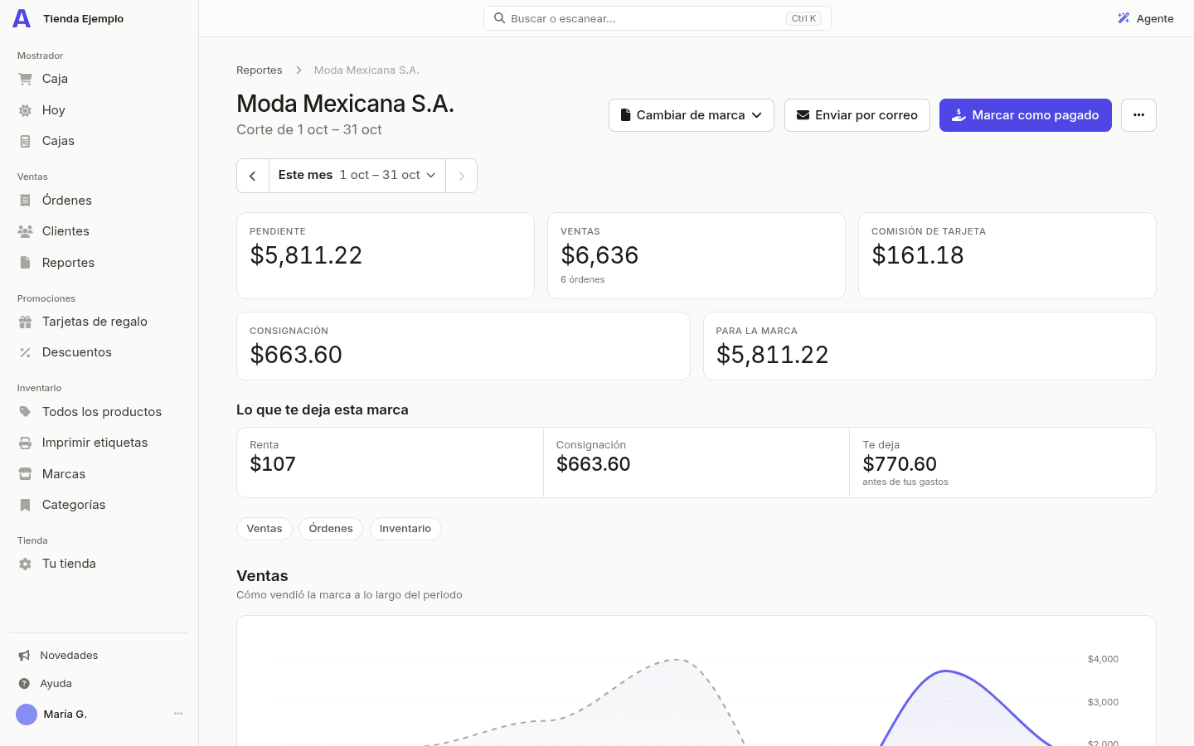Click the Reportes breadcrumb link
The image size is (1194, 746).
[260, 70]
